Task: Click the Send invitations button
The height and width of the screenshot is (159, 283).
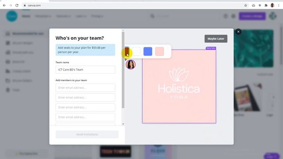Action: pos(87,134)
